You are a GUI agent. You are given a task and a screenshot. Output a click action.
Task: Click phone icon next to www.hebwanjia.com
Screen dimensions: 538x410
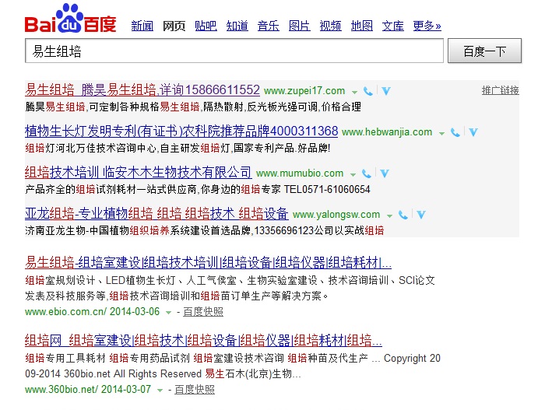click(x=455, y=132)
